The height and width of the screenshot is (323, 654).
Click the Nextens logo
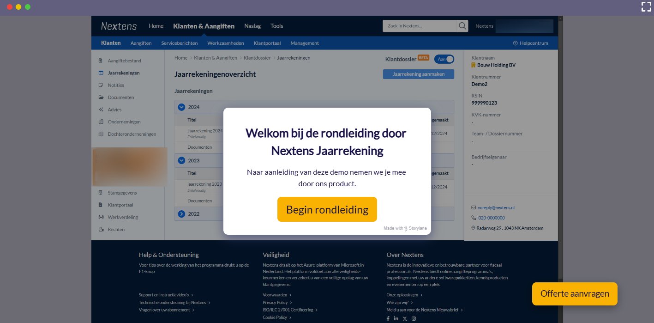coord(119,26)
